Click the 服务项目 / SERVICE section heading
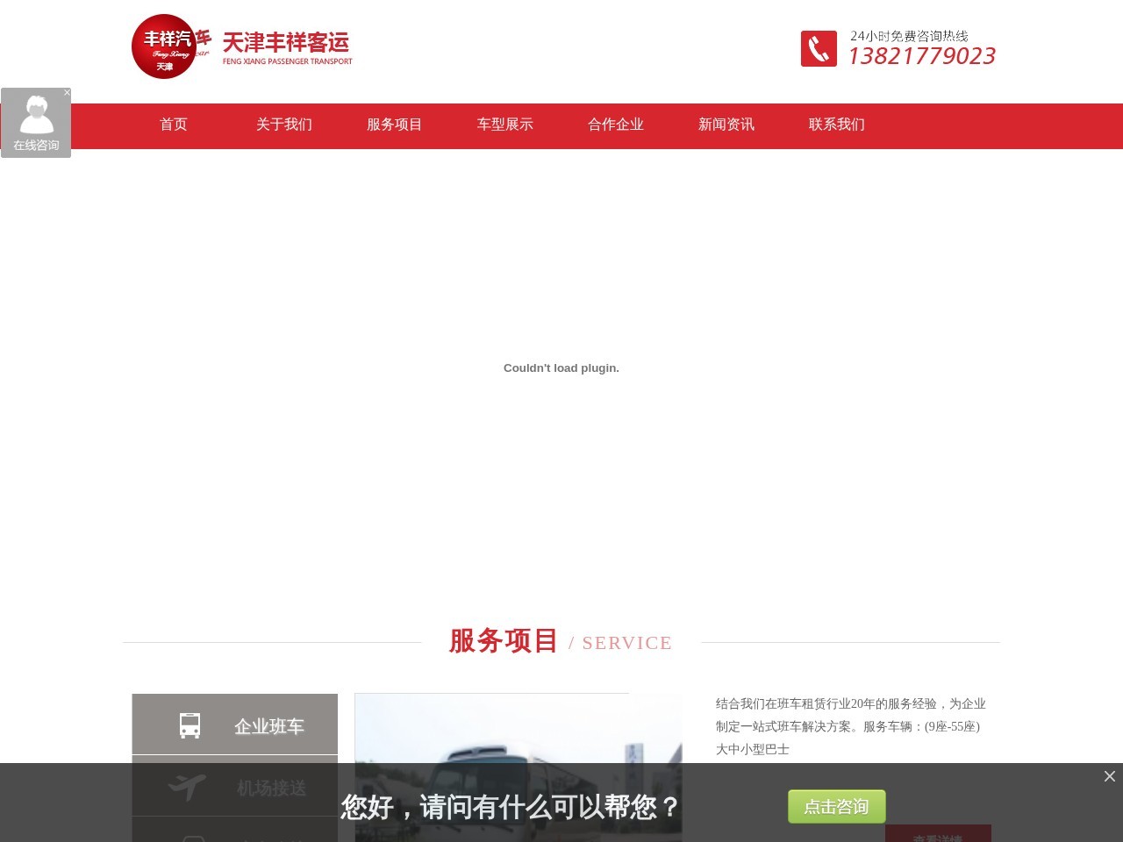1123x842 pixels. 561,641
